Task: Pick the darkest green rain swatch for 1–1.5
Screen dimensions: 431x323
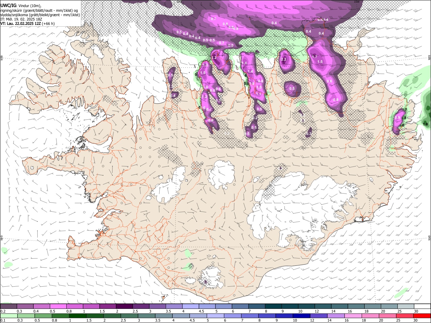Action: 77,316
